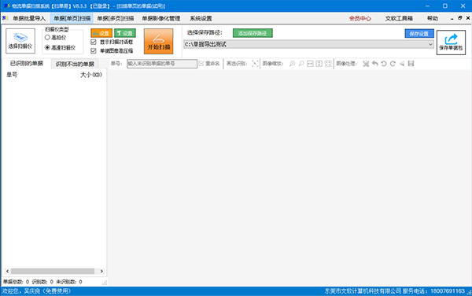The height and width of the screenshot is (296, 472).
Task: Open the 单据批量导入 menu
Action: coord(29,18)
